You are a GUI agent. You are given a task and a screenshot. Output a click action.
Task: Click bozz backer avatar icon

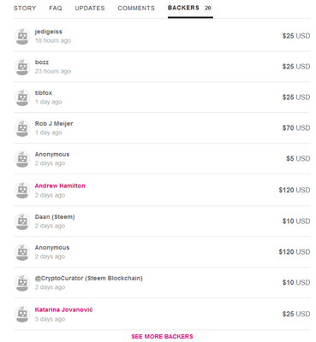(x=22, y=67)
